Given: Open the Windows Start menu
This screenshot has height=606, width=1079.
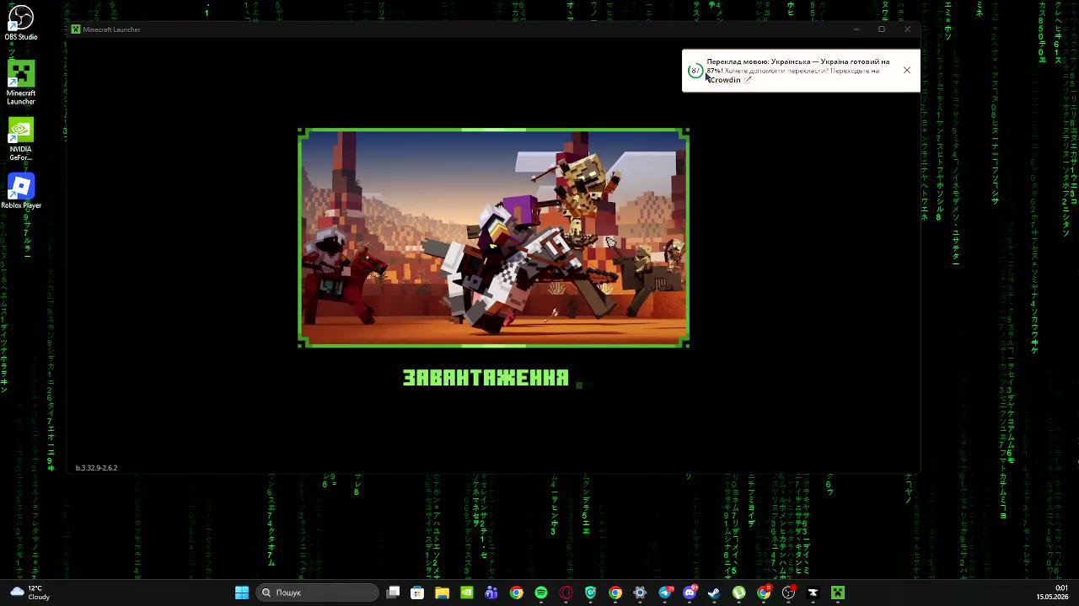Looking at the screenshot, I should click(242, 593).
